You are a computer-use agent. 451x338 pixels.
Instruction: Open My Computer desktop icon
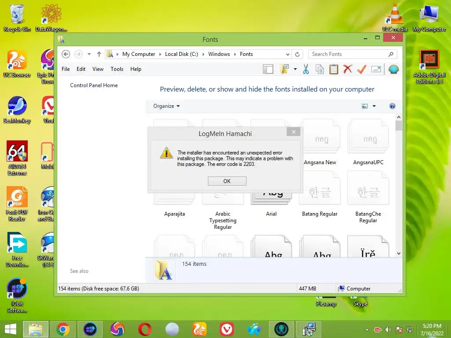point(429,18)
